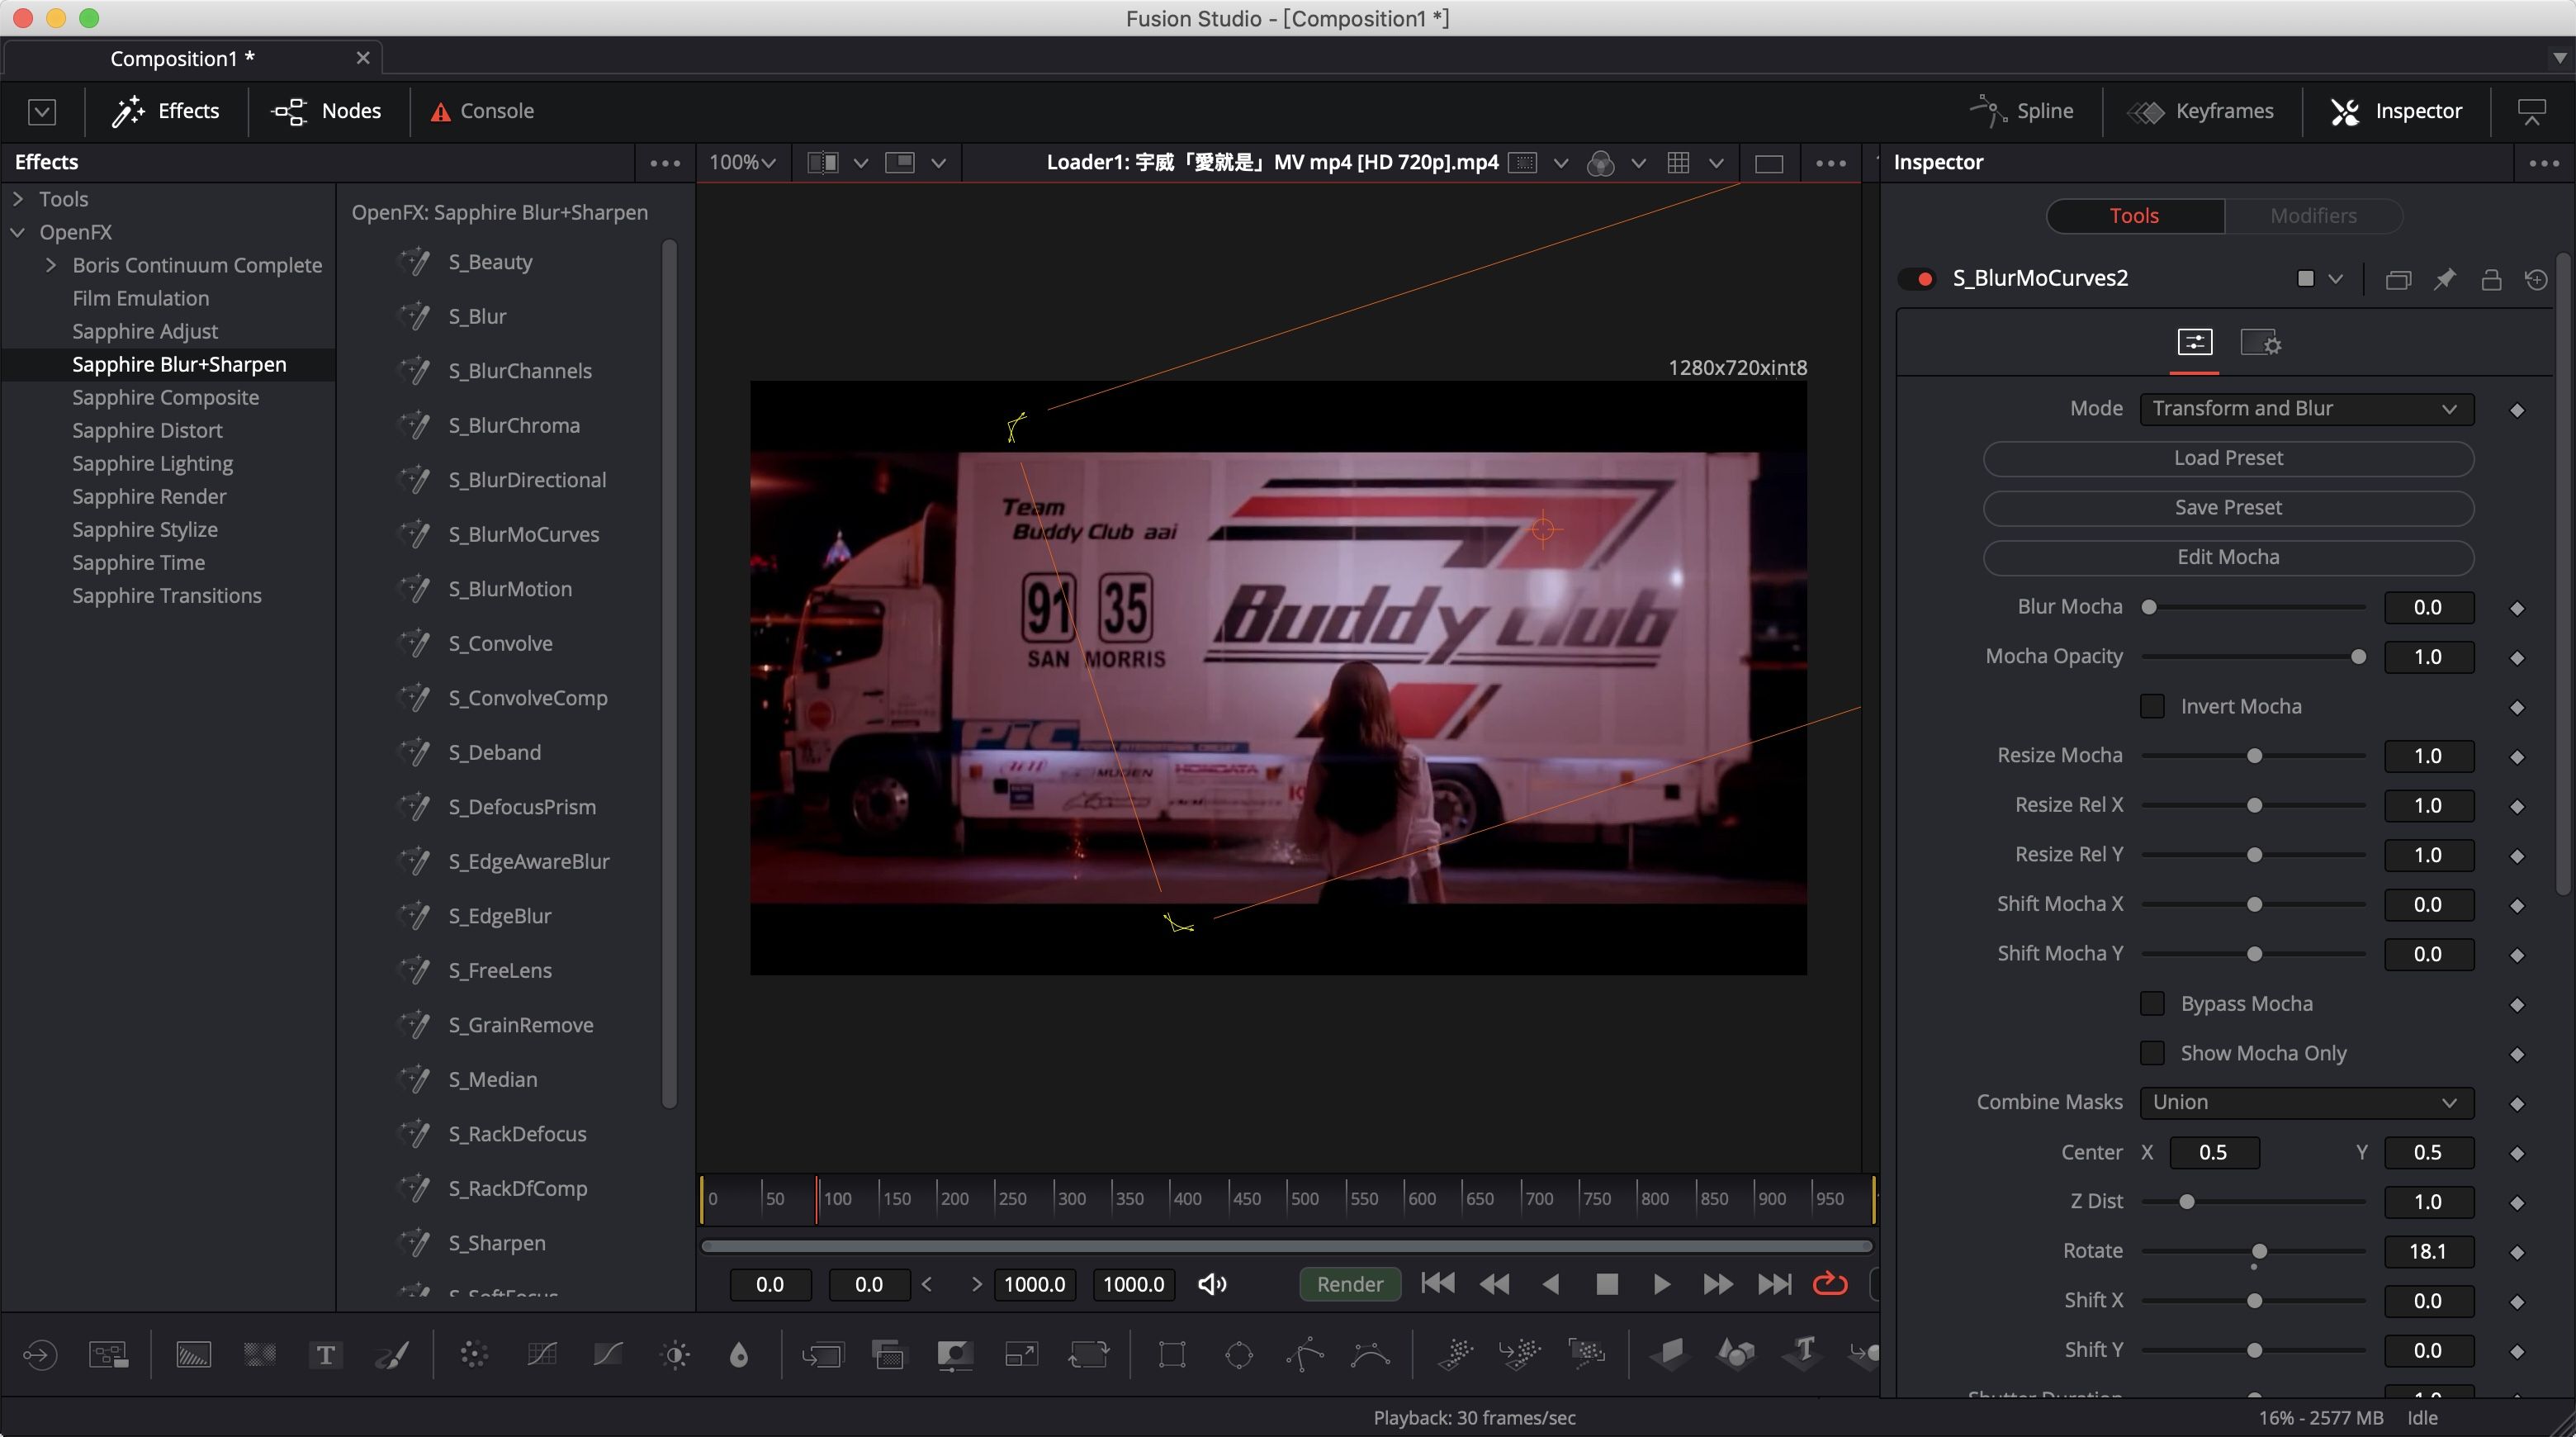
Task: Open the Keyframes panel
Action: tap(2206, 111)
